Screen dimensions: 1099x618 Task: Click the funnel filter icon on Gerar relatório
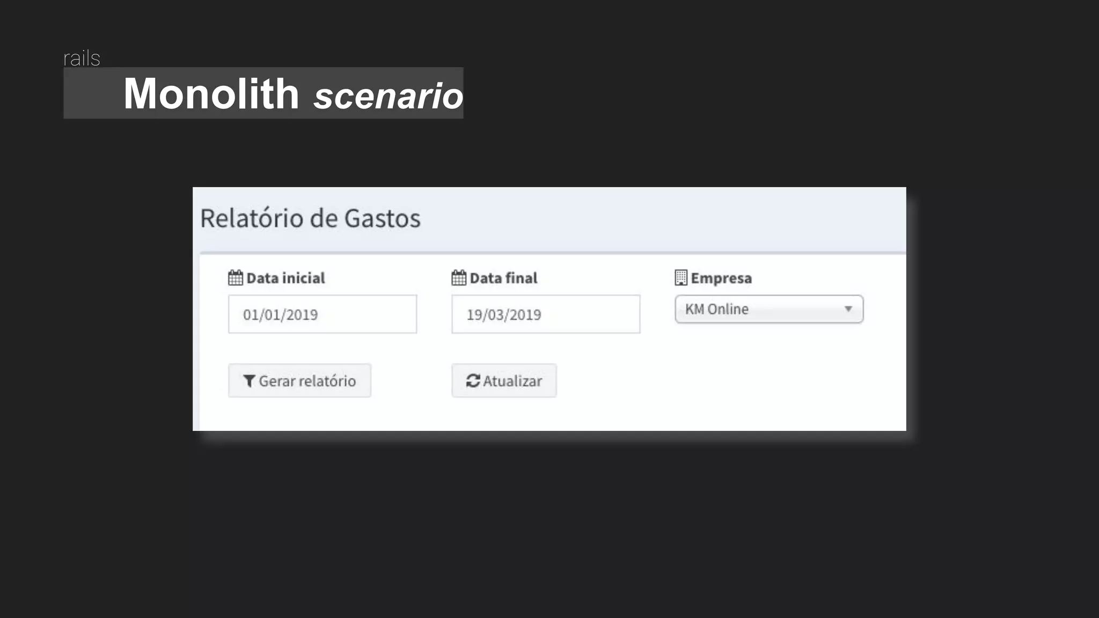pyautogui.click(x=249, y=381)
